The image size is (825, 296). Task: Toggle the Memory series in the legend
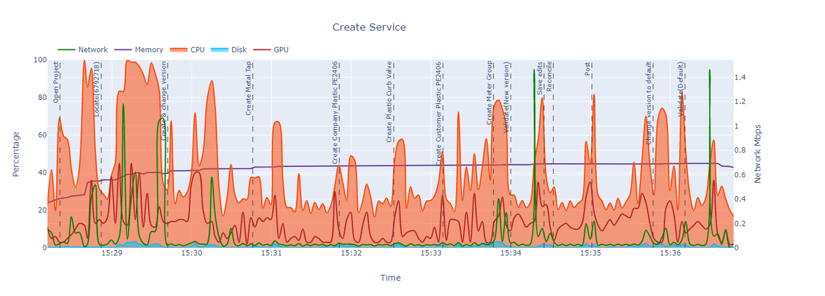(139, 50)
